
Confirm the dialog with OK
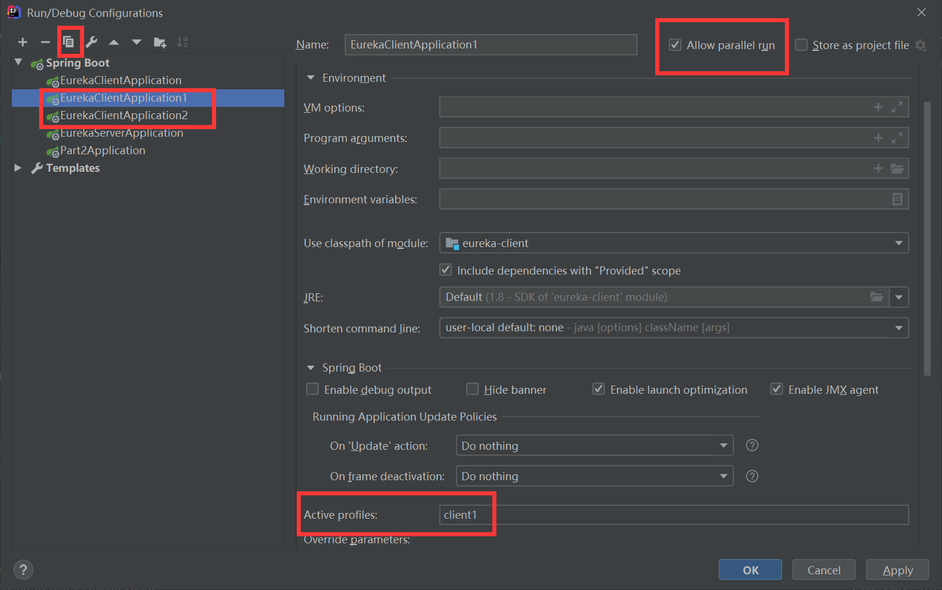750,570
